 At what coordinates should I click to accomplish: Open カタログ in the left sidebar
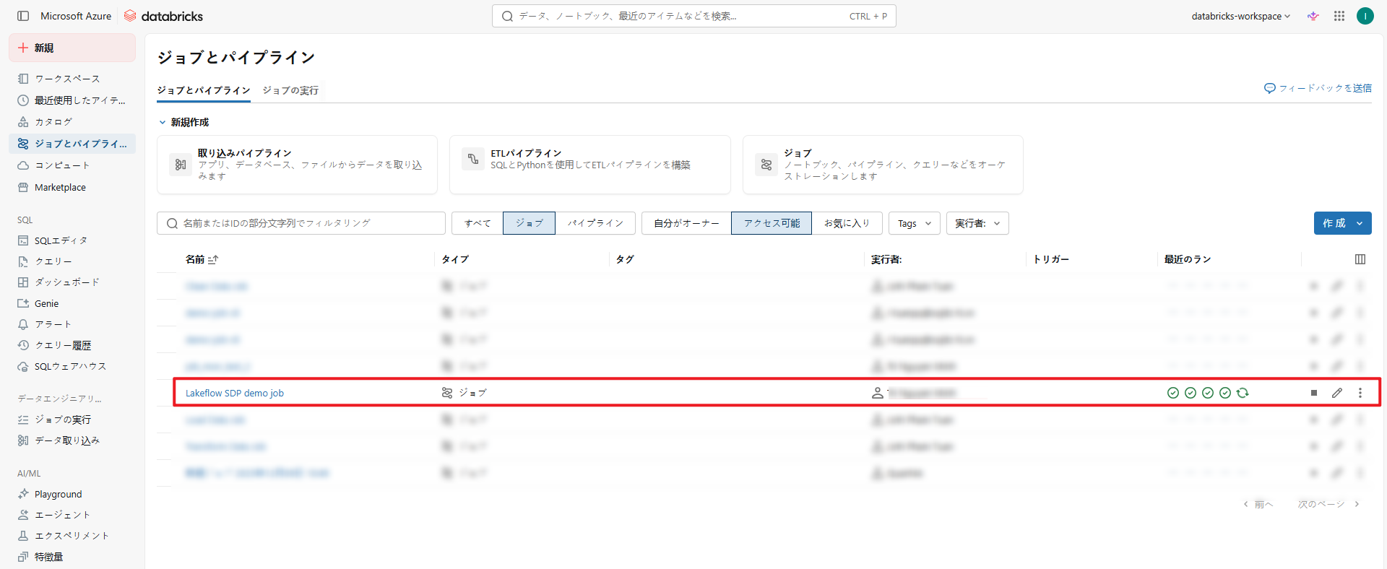click(x=53, y=122)
